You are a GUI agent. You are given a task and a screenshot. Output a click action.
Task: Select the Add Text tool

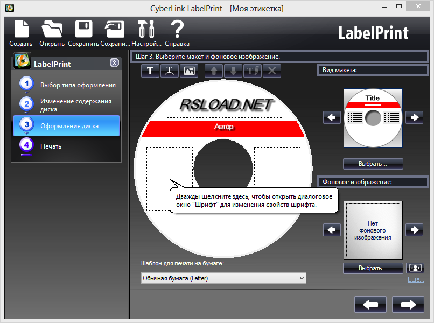pyautogui.click(x=150, y=71)
